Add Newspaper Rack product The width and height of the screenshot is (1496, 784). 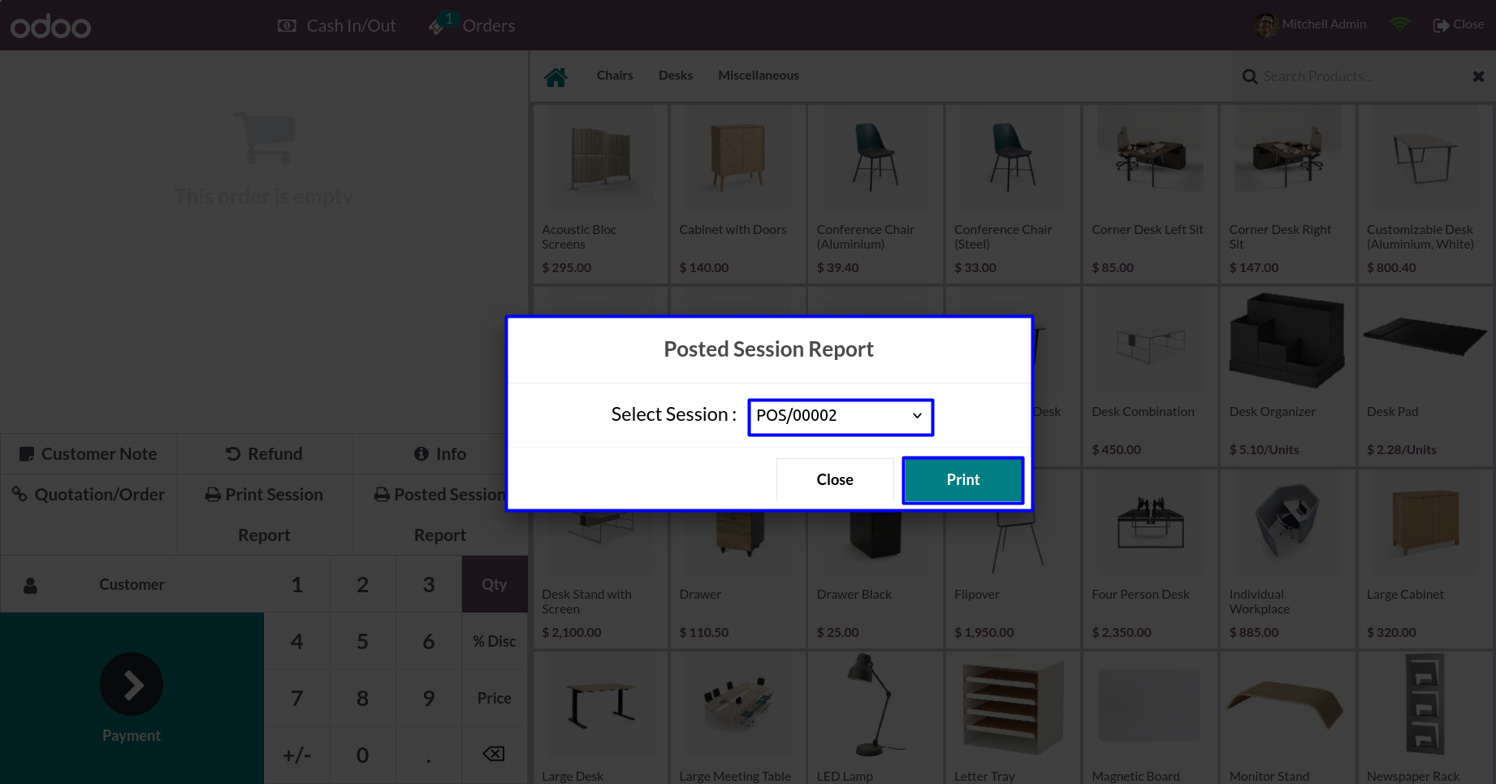point(1425,717)
